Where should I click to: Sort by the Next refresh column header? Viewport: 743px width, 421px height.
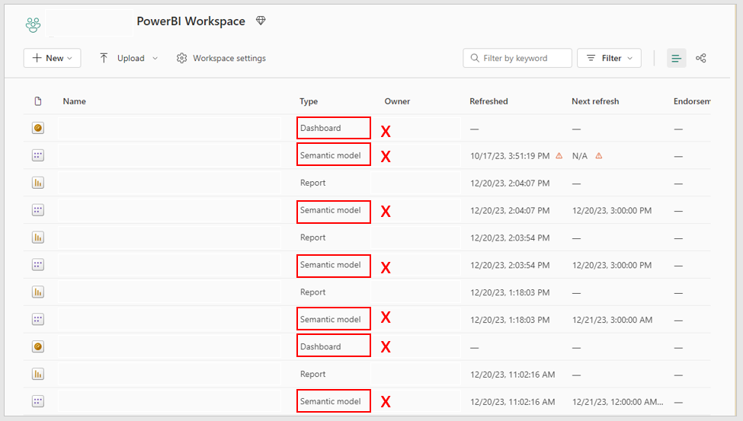pos(595,101)
